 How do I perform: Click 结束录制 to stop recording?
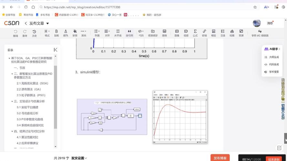pyautogui.click(x=274, y=159)
